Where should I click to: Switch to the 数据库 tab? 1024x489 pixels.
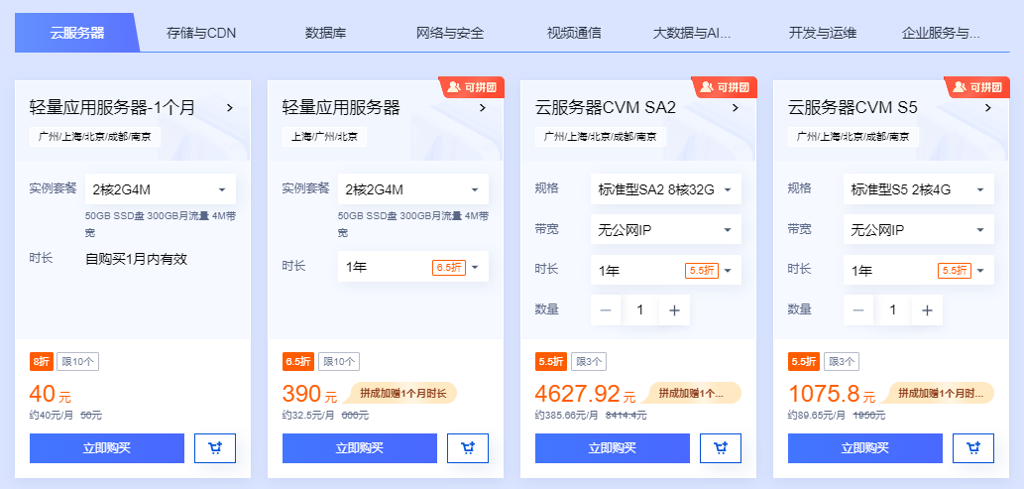(326, 34)
